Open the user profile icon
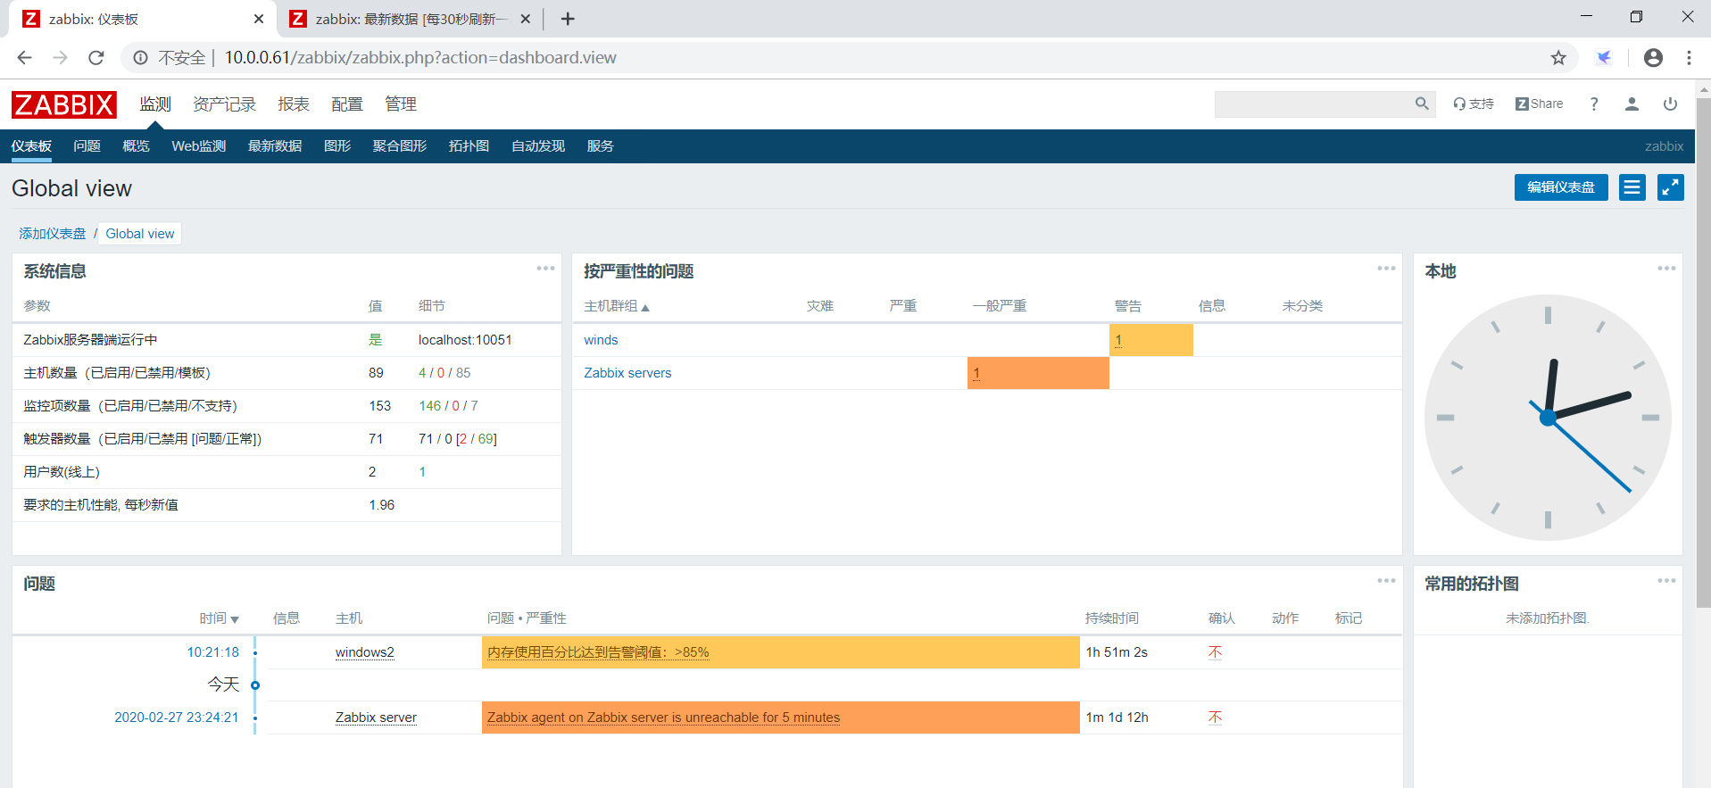The width and height of the screenshot is (1711, 788). point(1632,104)
